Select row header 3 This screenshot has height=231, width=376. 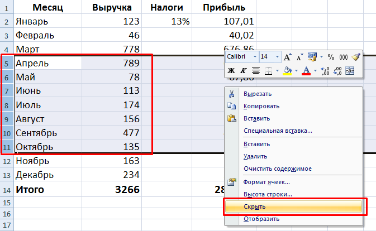[x=7, y=35]
